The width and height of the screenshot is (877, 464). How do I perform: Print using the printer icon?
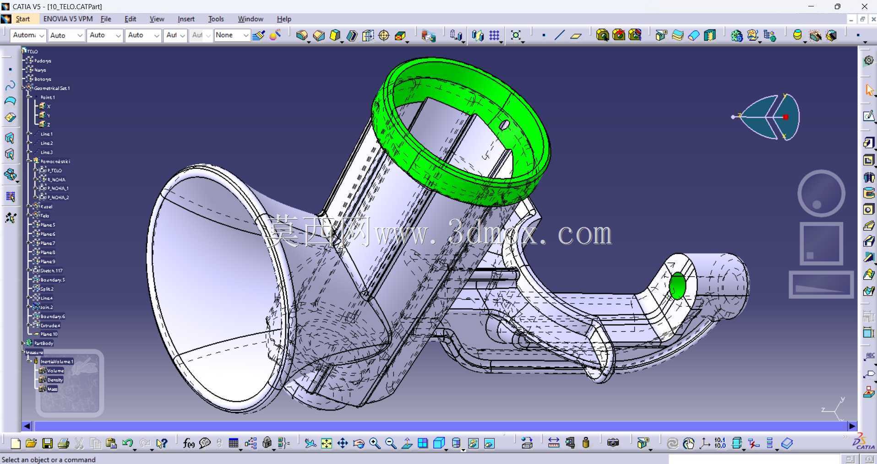[64, 443]
